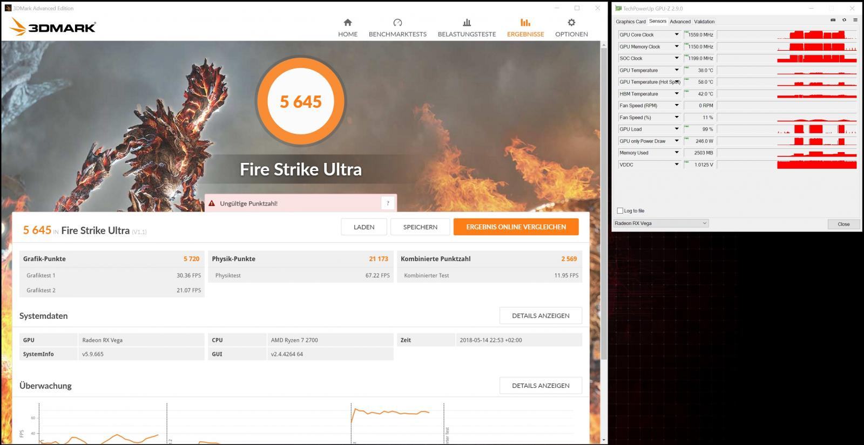The image size is (864, 445).
Task: Click the Memory Used history graph
Action: pyautogui.click(x=787, y=153)
